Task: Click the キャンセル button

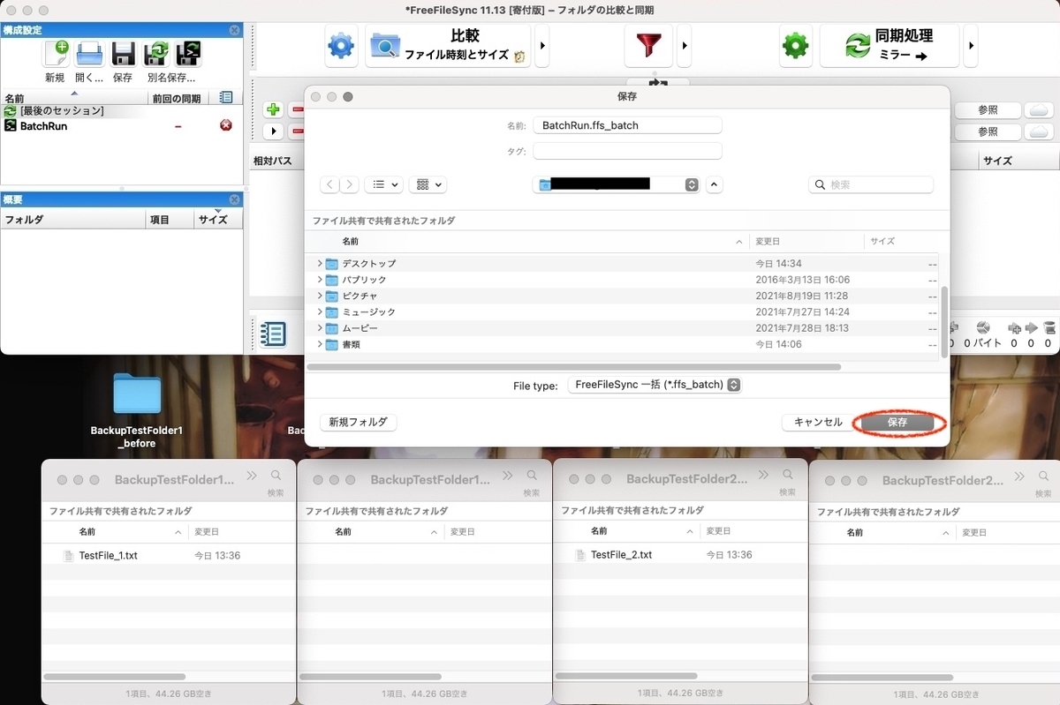Action: point(818,423)
